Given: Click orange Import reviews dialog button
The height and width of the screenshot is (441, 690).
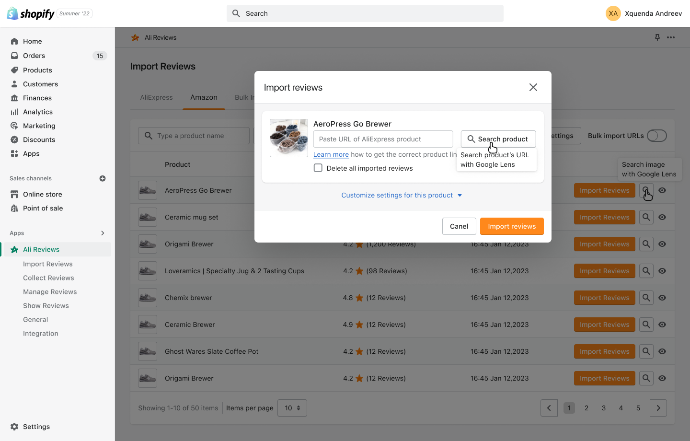Looking at the screenshot, I should [512, 226].
